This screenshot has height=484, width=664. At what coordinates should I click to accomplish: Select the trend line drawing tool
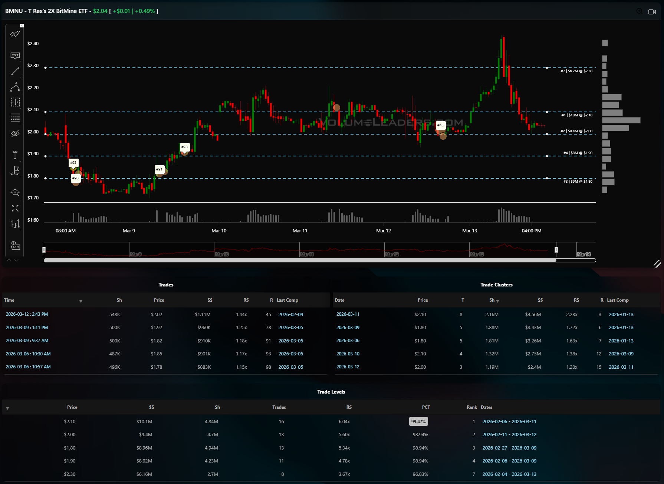(x=15, y=71)
